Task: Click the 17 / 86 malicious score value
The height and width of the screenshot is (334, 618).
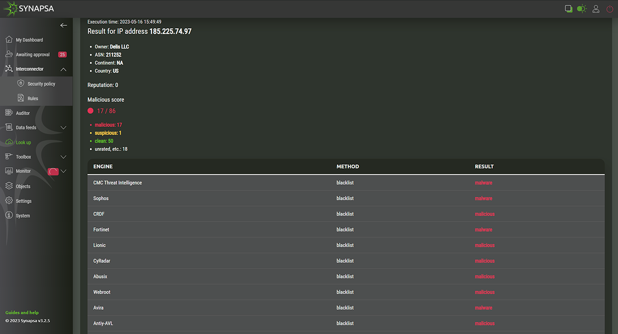Action: click(106, 111)
